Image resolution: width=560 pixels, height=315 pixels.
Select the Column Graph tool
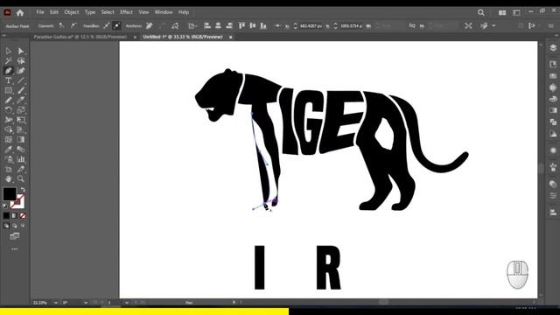[21, 159]
